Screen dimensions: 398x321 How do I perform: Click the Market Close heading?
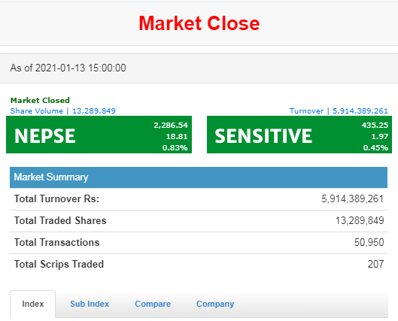coord(199,23)
